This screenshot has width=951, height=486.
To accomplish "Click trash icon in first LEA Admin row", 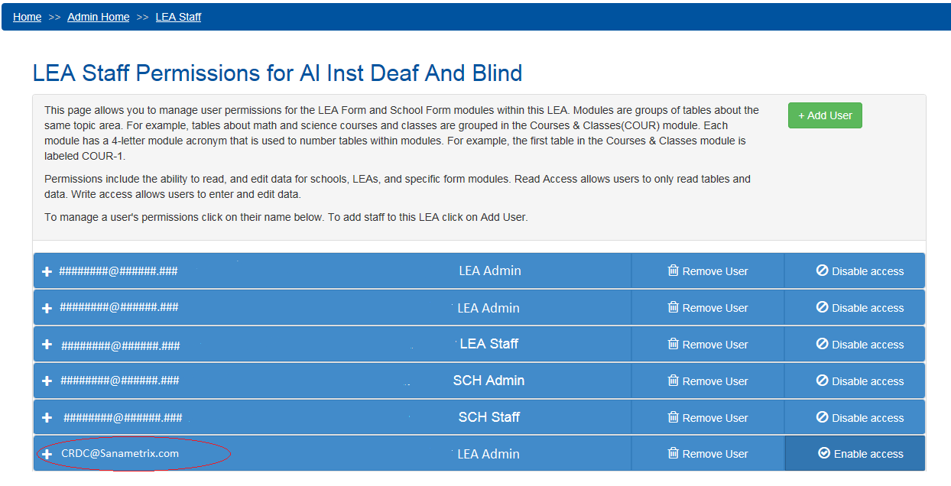I will click(x=673, y=271).
